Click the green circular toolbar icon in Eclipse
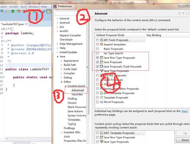 [x=13, y=11]
